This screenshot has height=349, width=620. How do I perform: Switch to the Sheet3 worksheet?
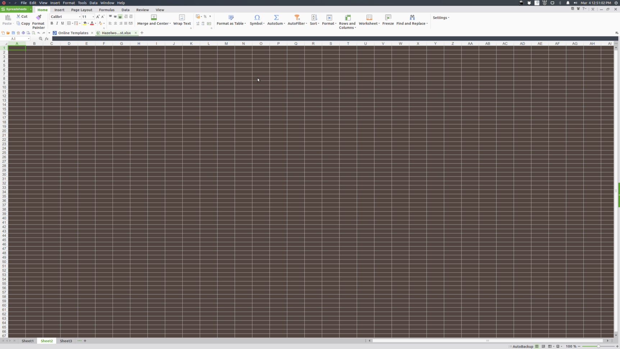66,341
